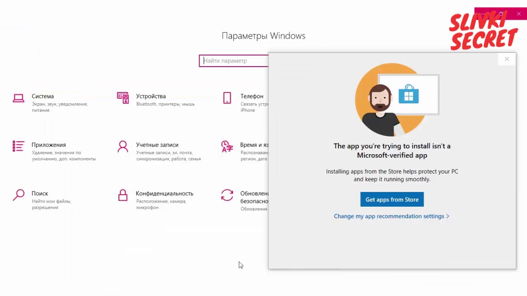The width and height of the screenshot is (527, 296).
Task: Select the Учетные записи heading text
Action: [x=157, y=145]
